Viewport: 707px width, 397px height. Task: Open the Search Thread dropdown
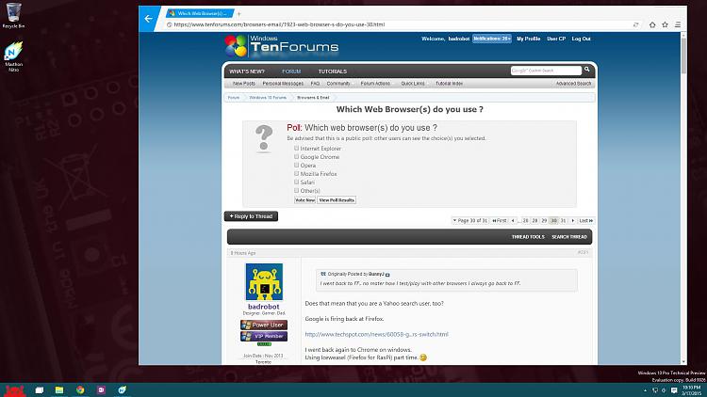pos(569,237)
